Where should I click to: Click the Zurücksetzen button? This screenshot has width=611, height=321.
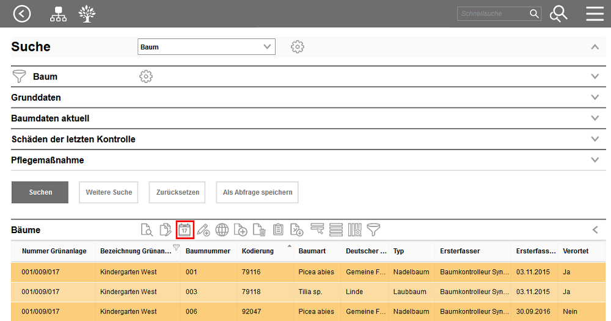point(177,192)
